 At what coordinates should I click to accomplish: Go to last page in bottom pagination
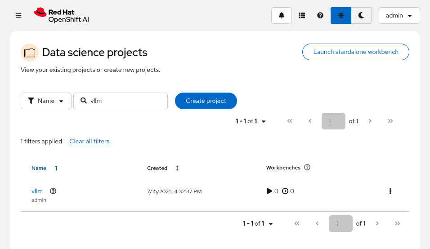(397, 223)
